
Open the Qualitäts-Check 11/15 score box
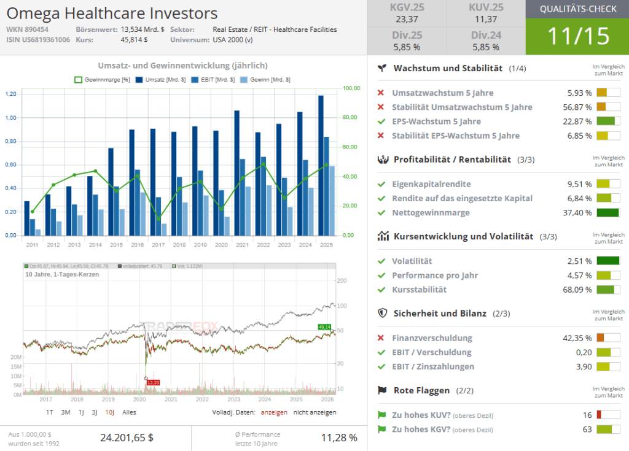[577, 36]
